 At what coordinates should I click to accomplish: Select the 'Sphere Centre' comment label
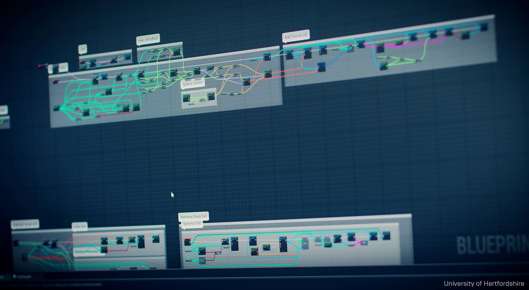193,83
